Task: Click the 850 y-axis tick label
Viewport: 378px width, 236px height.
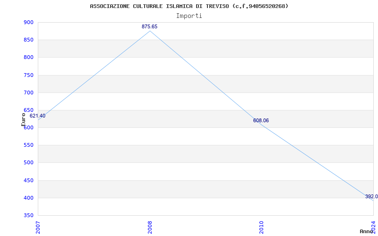Action: (28, 40)
